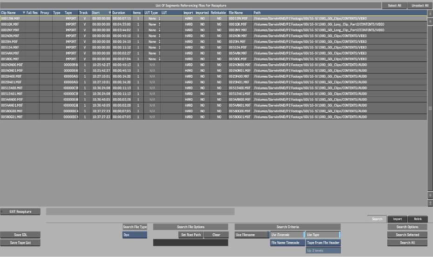Enable the Use Timecode option

pyautogui.click(x=287, y=235)
